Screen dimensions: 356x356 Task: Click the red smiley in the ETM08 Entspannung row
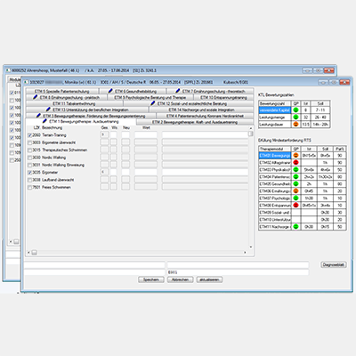coord(295,206)
